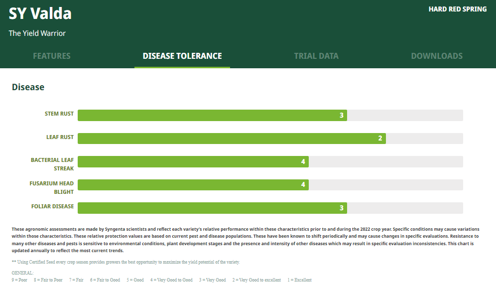Open the Downloads tab
This screenshot has width=496, height=292.
click(437, 56)
